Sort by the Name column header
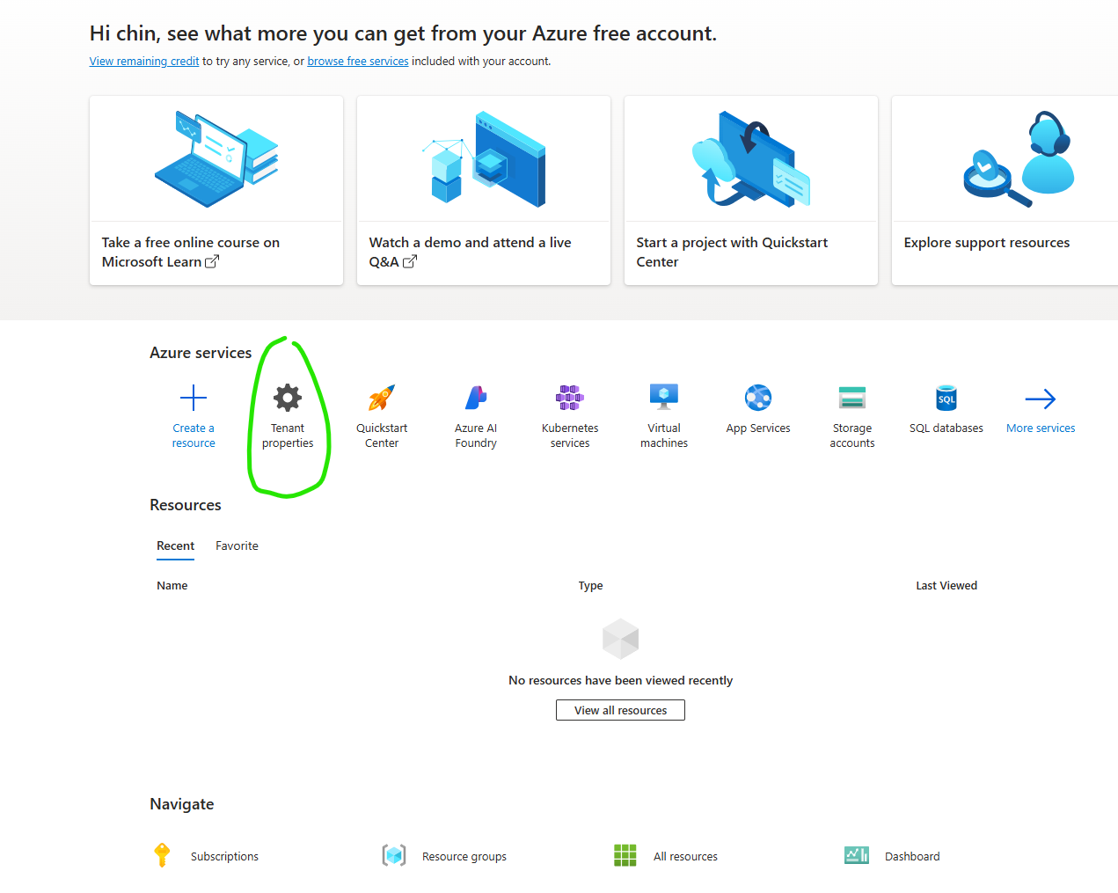This screenshot has height=893, width=1118. 172,586
